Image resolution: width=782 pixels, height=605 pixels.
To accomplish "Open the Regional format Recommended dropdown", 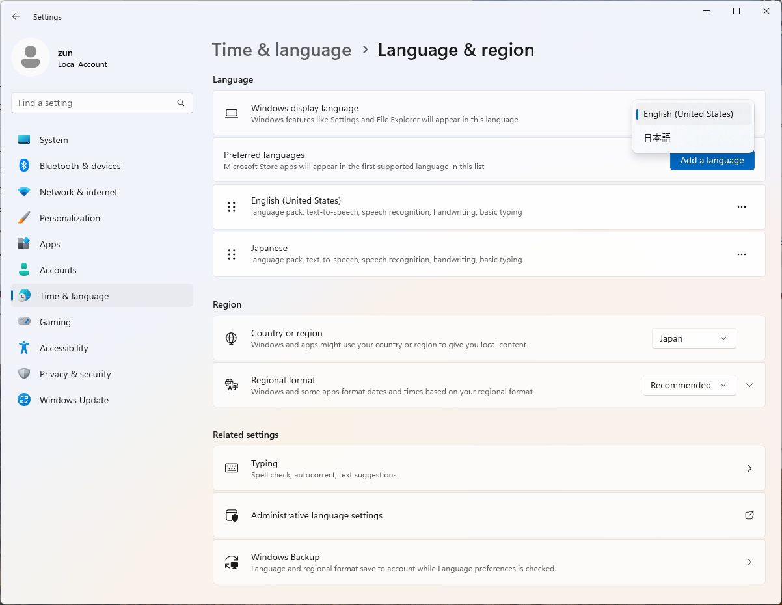I will (690, 385).
